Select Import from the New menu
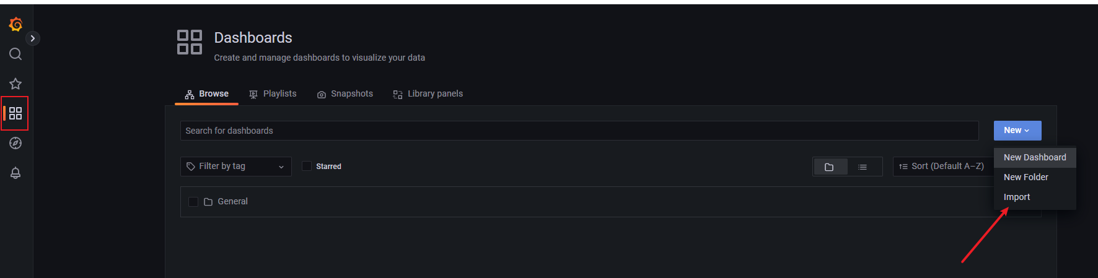 pyautogui.click(x=1017, y=197)
